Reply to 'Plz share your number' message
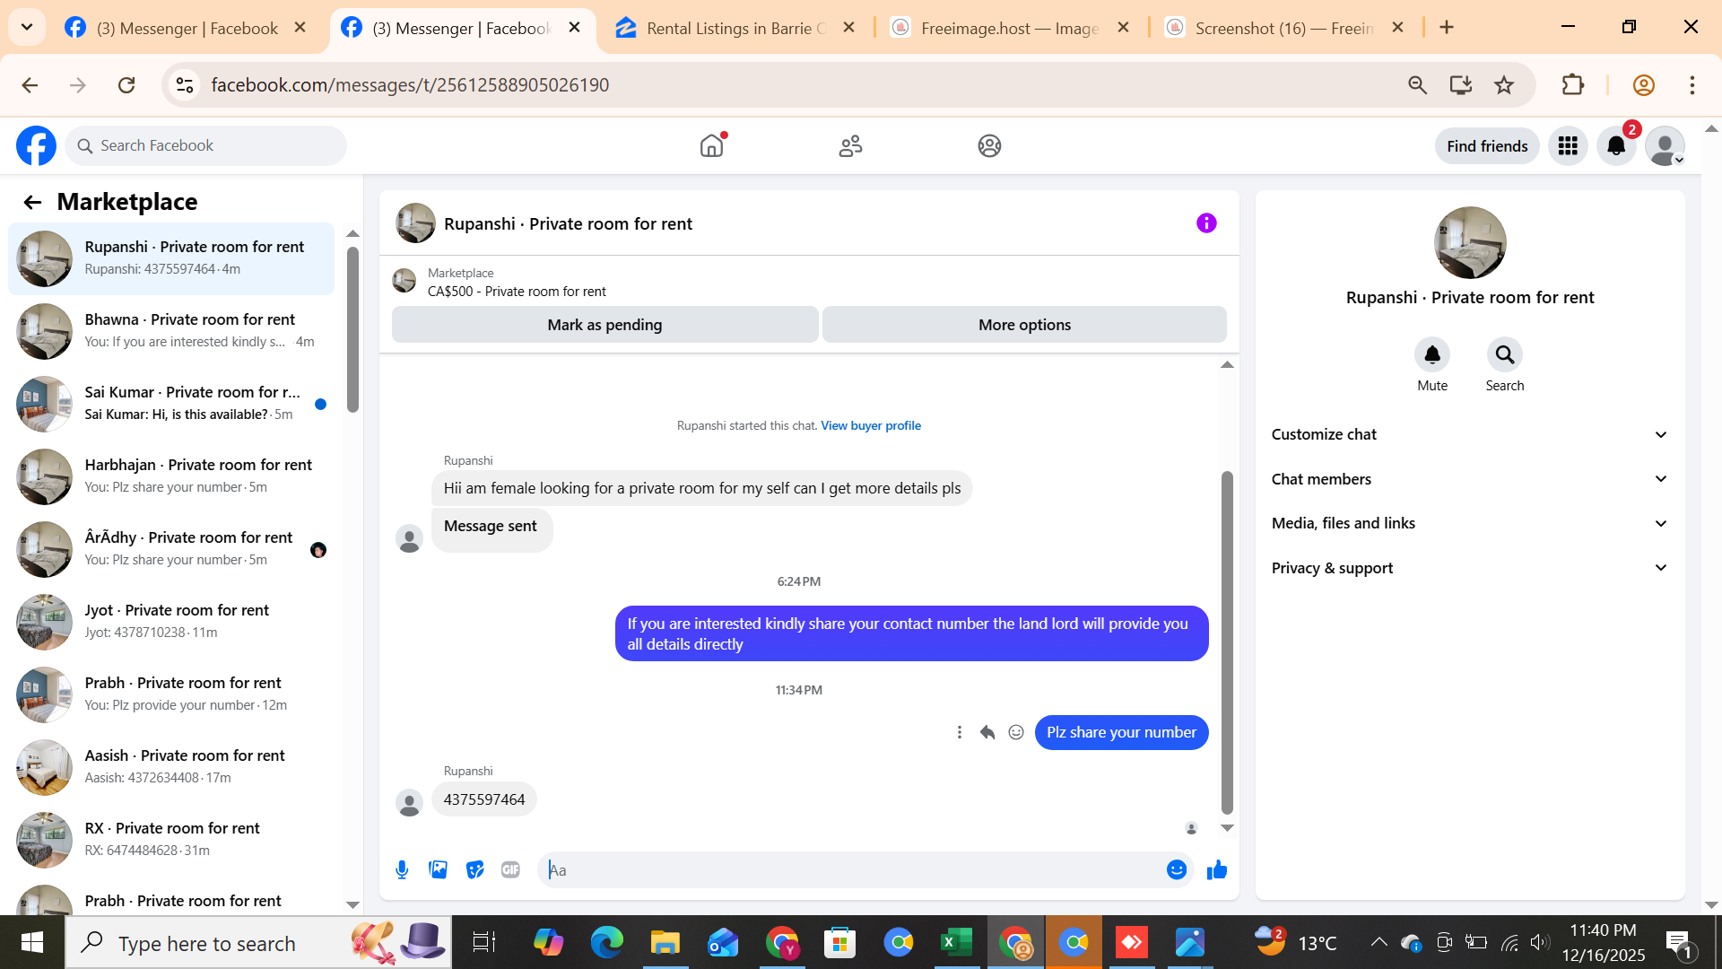The image size is (1722, 969). [987, 732]
